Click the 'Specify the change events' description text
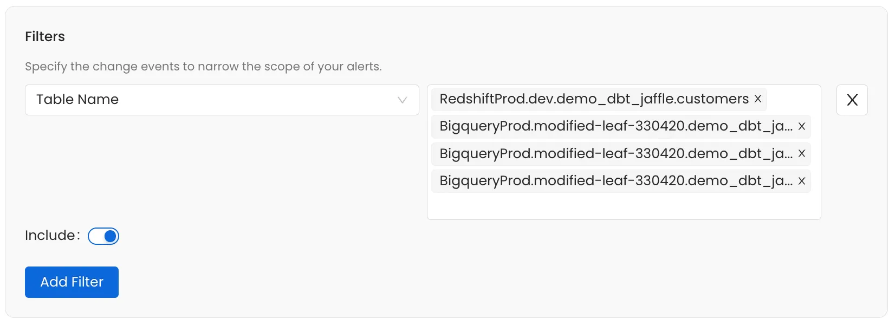 pyautogui.click(x=203, y=67)
